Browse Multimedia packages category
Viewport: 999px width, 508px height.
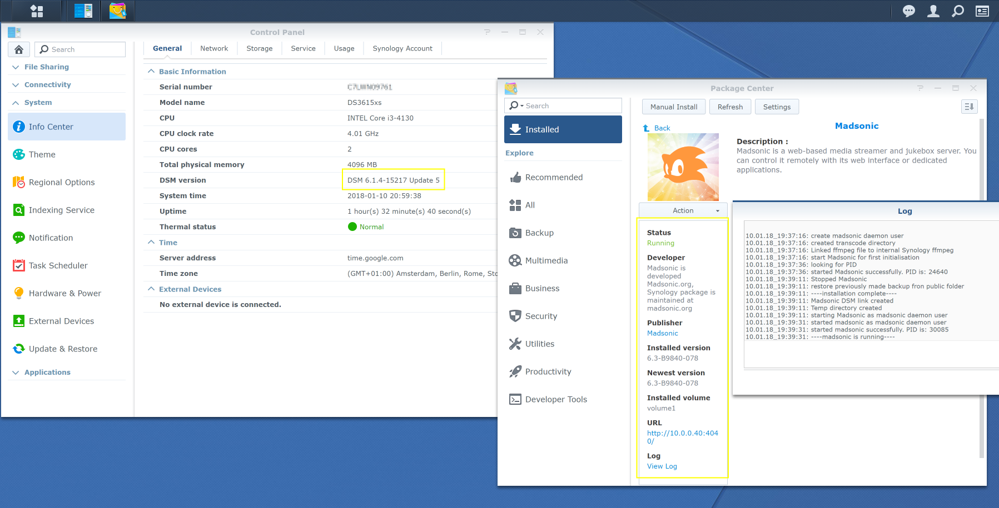click(x=546, y=260)
